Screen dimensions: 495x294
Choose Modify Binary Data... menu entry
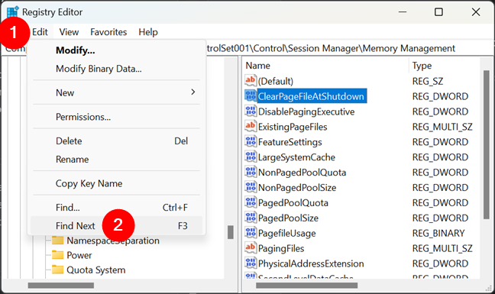(116, 69)
